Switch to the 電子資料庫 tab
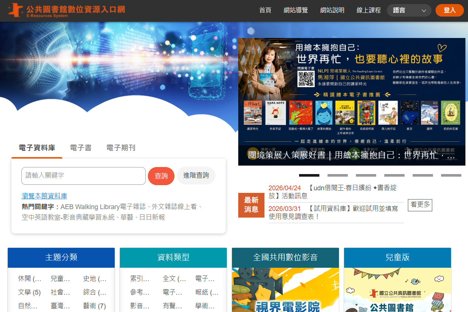Viewport: 468px width, 312px height. click(x=37, y=148)
